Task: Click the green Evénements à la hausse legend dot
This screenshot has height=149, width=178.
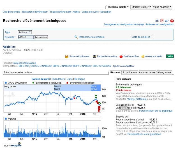Action: (33, 83)
